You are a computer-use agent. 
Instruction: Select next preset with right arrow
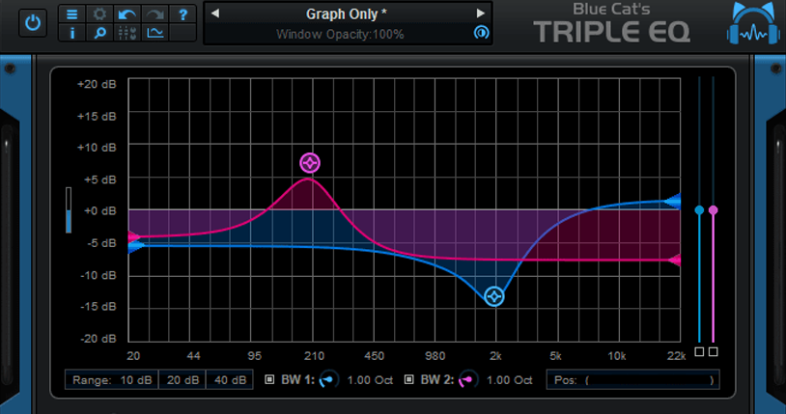coord(480,14)
